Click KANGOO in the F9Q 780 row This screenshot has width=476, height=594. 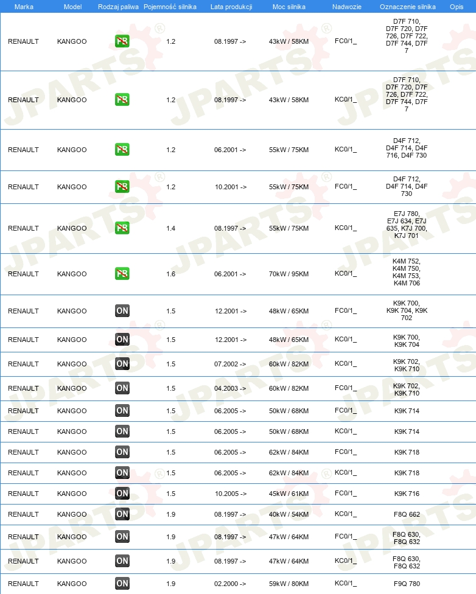(x=72, y=584)
